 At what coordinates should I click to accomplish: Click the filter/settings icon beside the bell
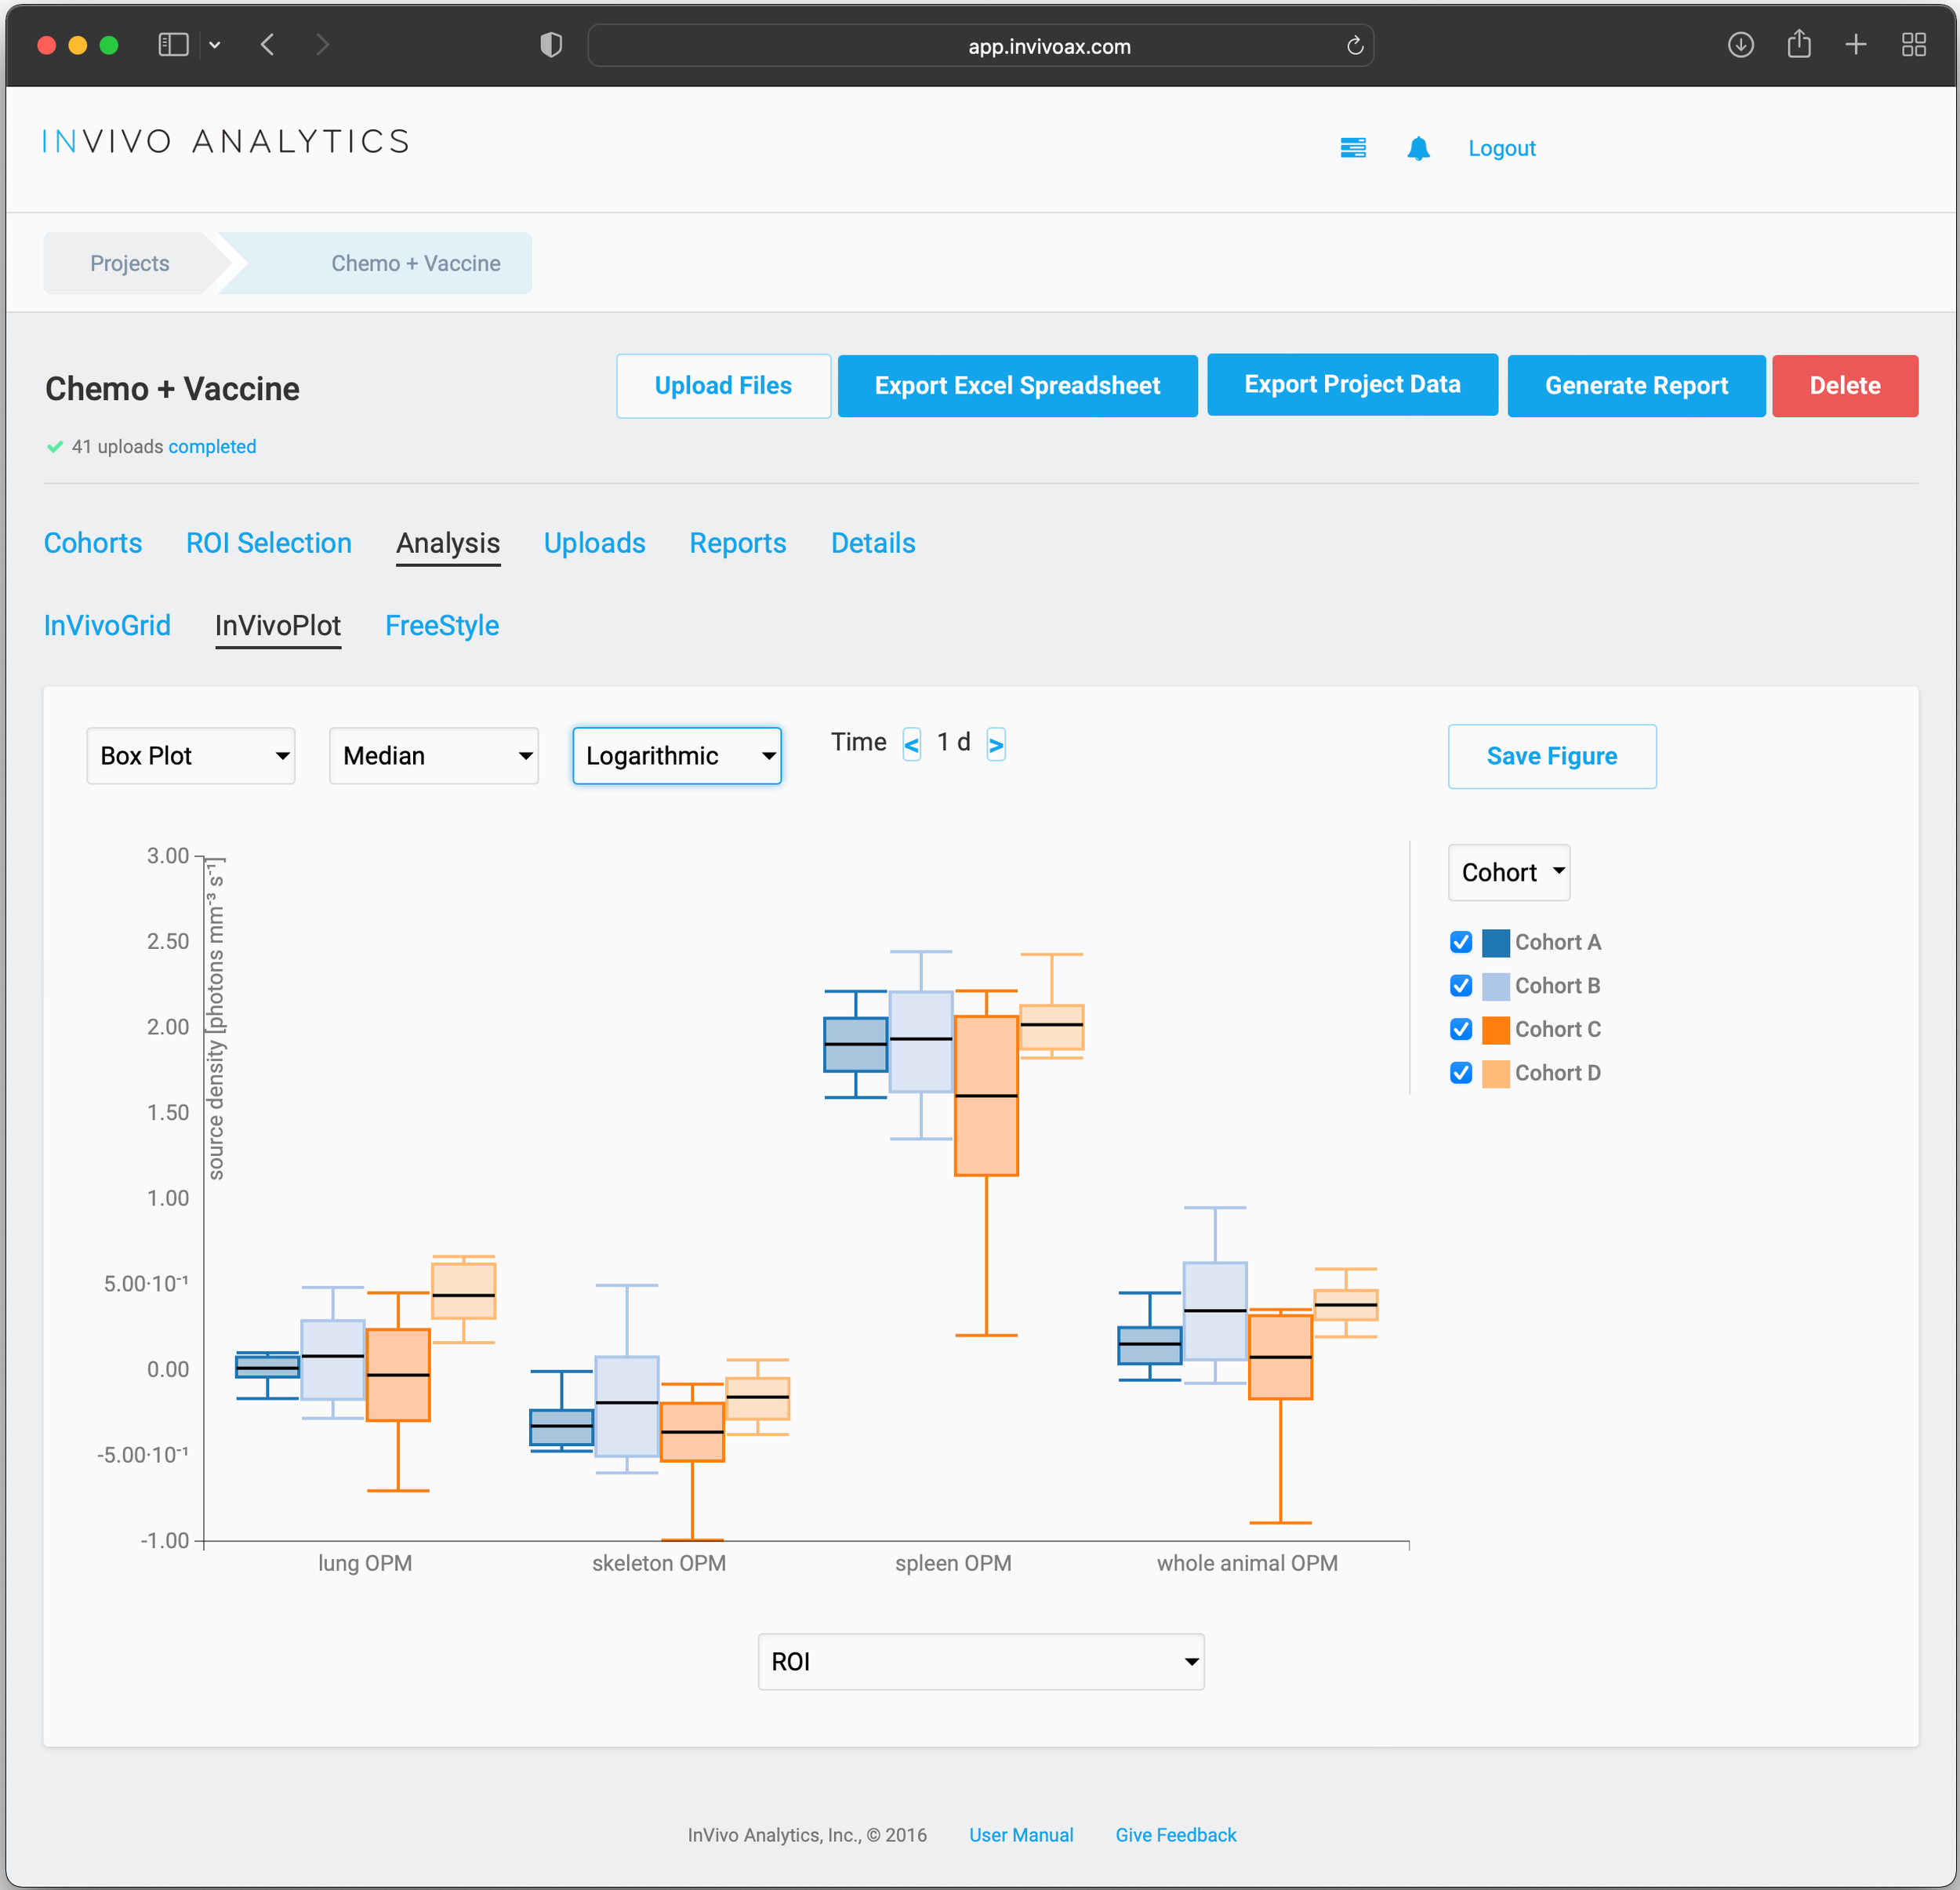click(x=1354, y=148)
